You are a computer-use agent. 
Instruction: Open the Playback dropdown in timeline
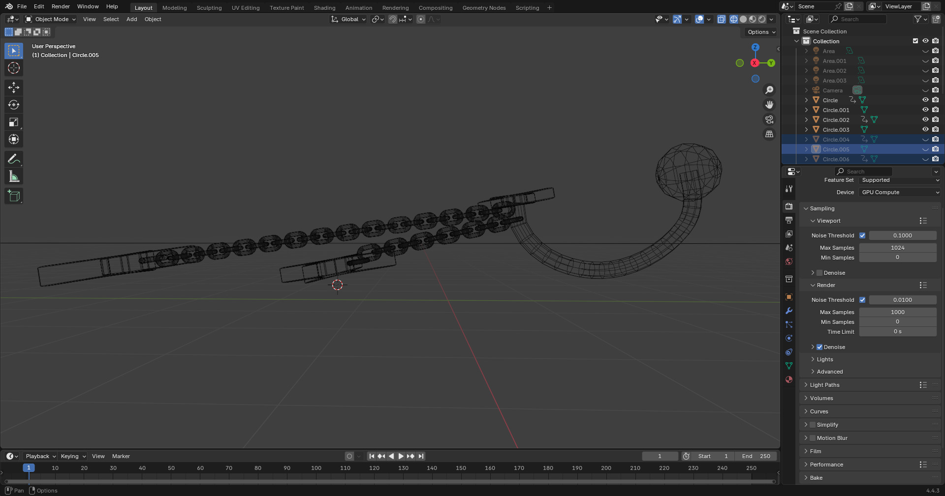pos(40,456)
